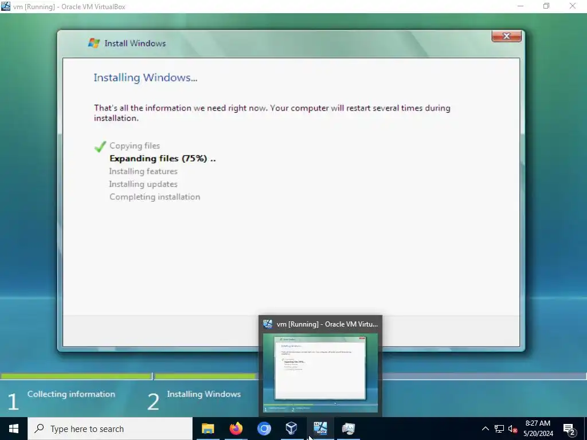Open VirtualBox Manager cube icon
Screen dimensions: 587x440
click(x=292, y=429)
